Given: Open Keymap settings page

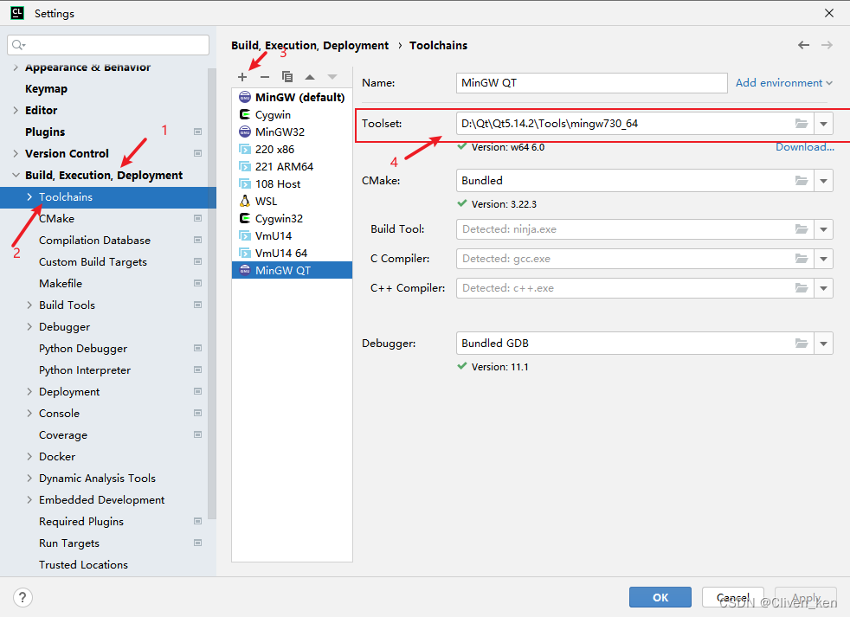Looking at the screenshot, I should click(46, 89).
